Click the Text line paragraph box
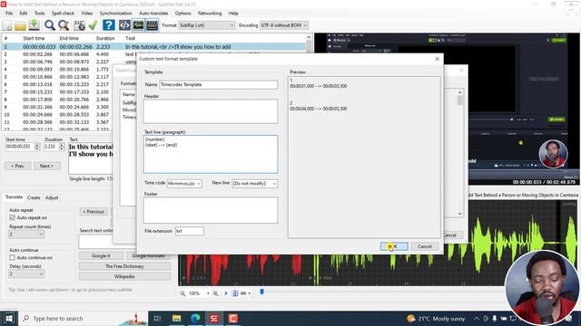This screenshot has height=326, width=581. (211, 154)
